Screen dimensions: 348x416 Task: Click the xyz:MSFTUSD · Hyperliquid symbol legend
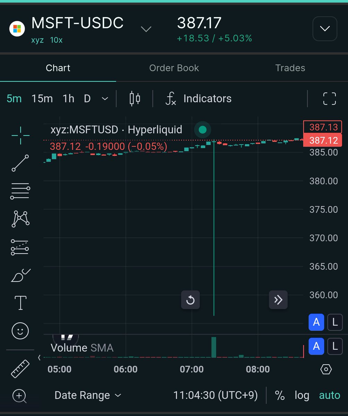pyautogui.click(x=116, y=130)
